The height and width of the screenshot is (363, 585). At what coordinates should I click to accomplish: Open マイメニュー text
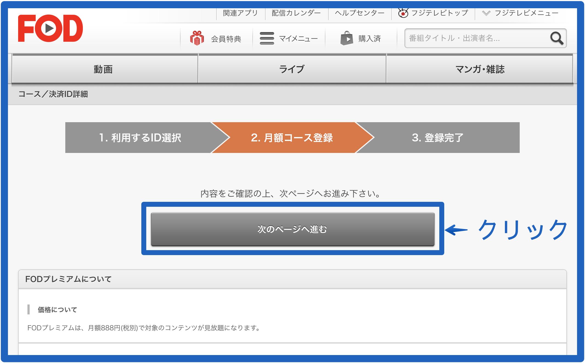pyautogui.click(x=298, y=39)
